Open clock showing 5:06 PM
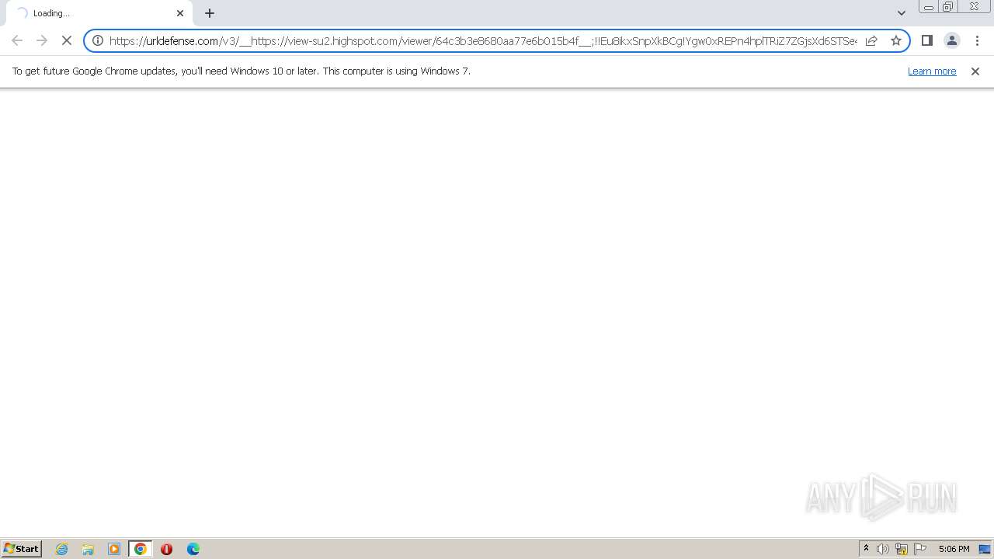994x559 pixels. (954, 549)
